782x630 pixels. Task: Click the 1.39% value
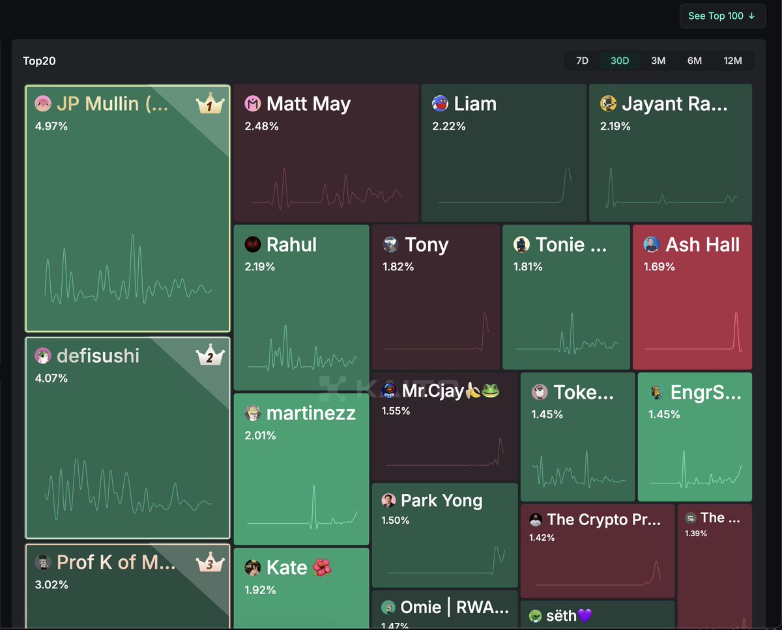[x=696, y=534]
